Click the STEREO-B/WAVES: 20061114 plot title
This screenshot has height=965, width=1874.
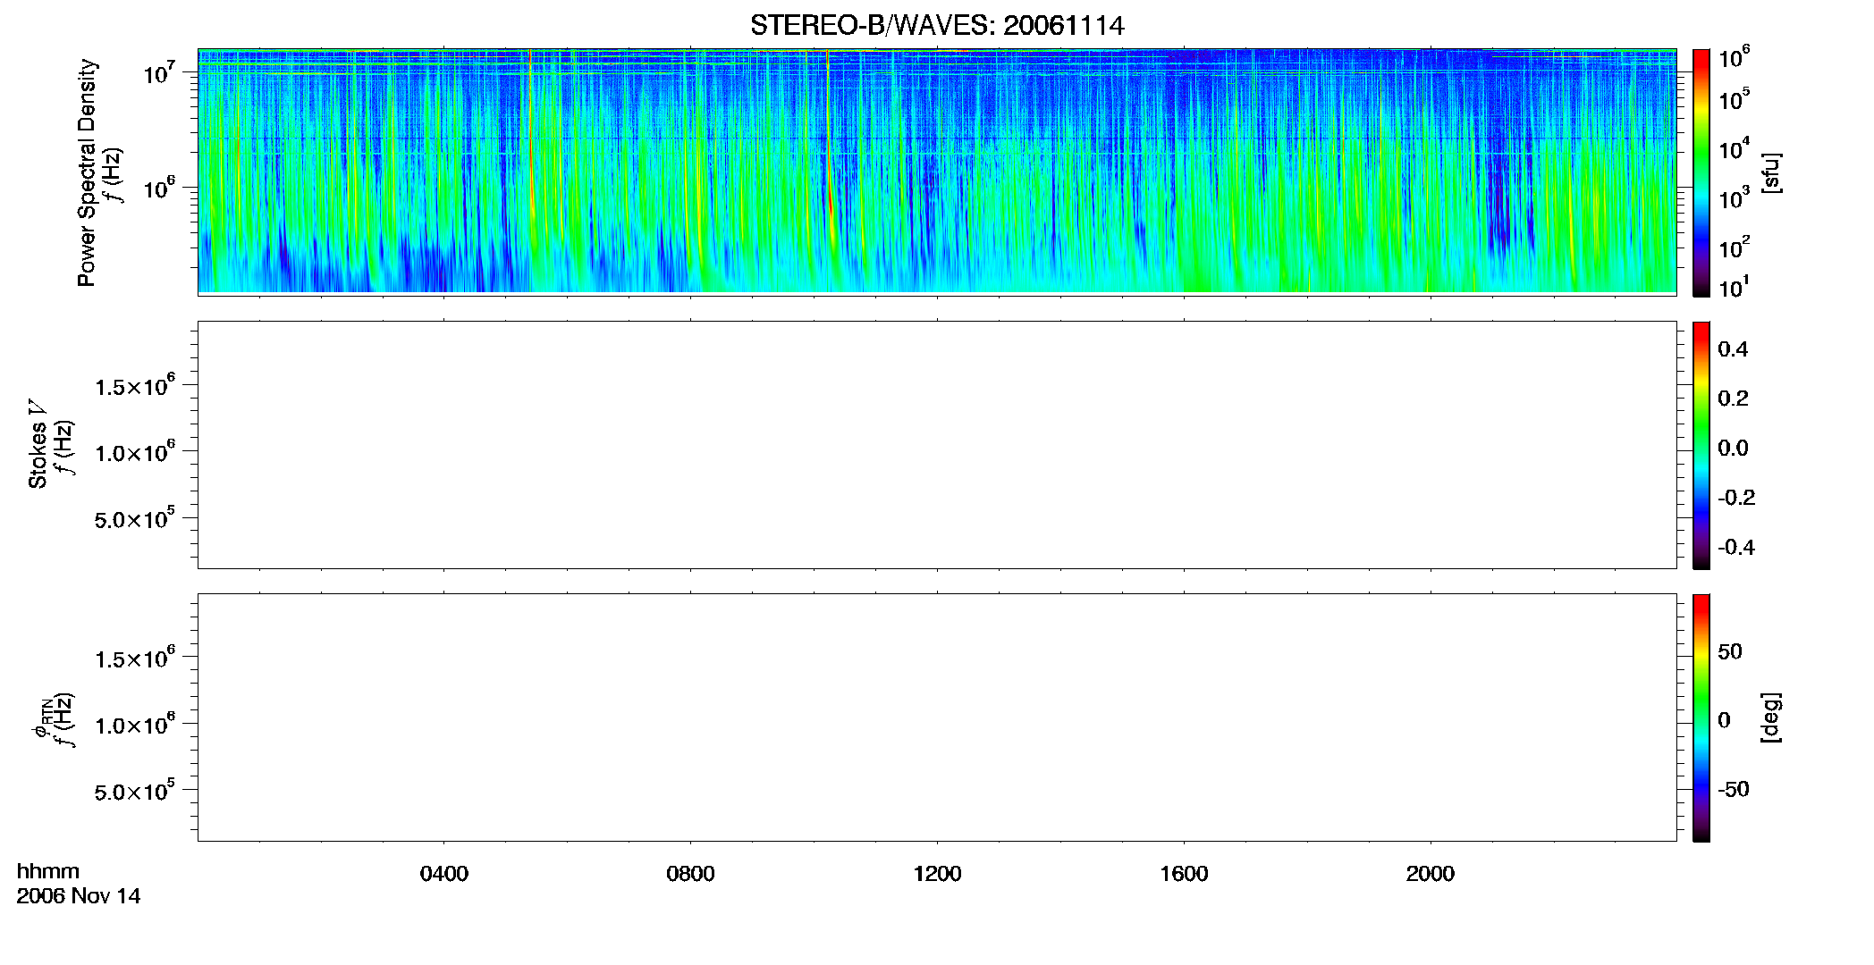click(x=937, y=25)
